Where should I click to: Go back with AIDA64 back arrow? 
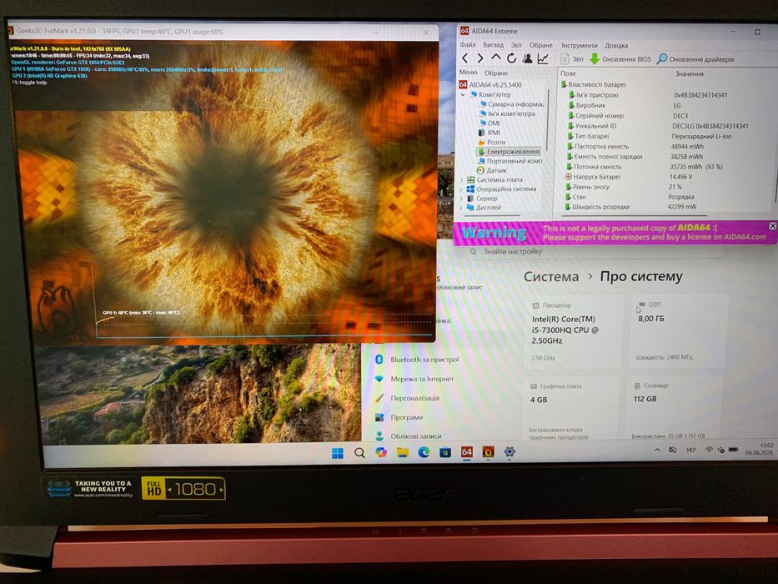(465, 58)
